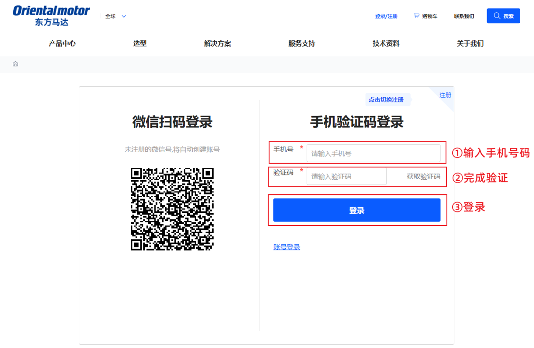Click the Oriental Motor logo
The width and height of the screenshot is (534, 348).
[x=51, y=14]
